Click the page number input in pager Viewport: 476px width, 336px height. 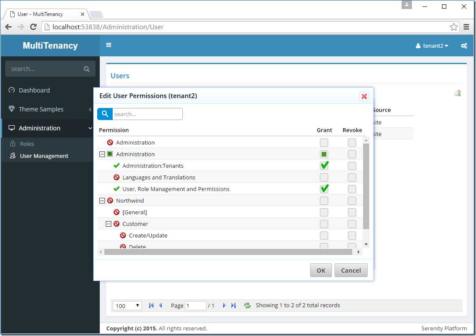(x=196, y=305)
